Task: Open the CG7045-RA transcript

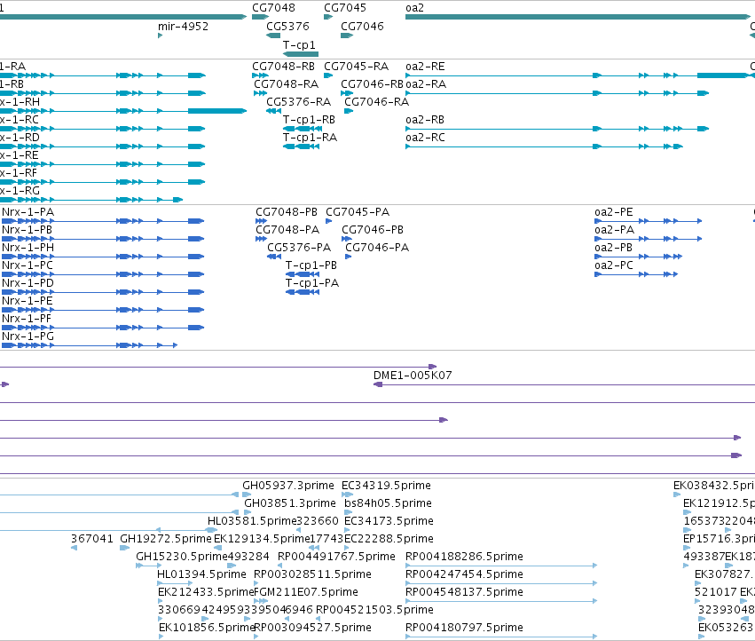Action: pyautogui.click(x=357, y=67)
